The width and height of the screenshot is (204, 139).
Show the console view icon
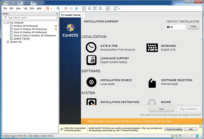pos(108,8)
